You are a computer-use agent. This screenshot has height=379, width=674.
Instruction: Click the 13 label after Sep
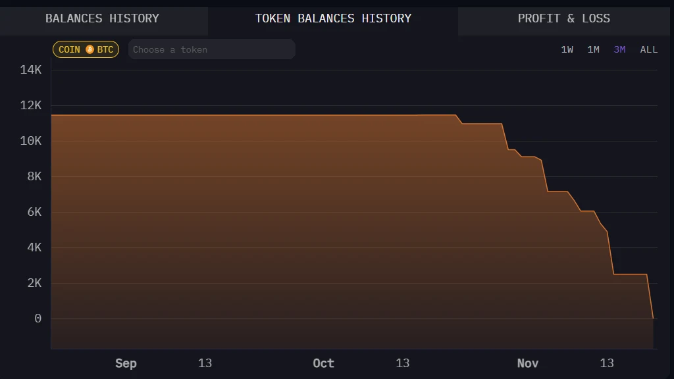205,363
